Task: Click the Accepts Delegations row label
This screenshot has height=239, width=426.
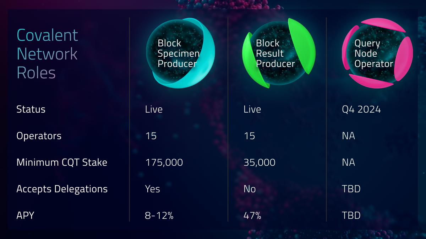Action: click(62, 189)
